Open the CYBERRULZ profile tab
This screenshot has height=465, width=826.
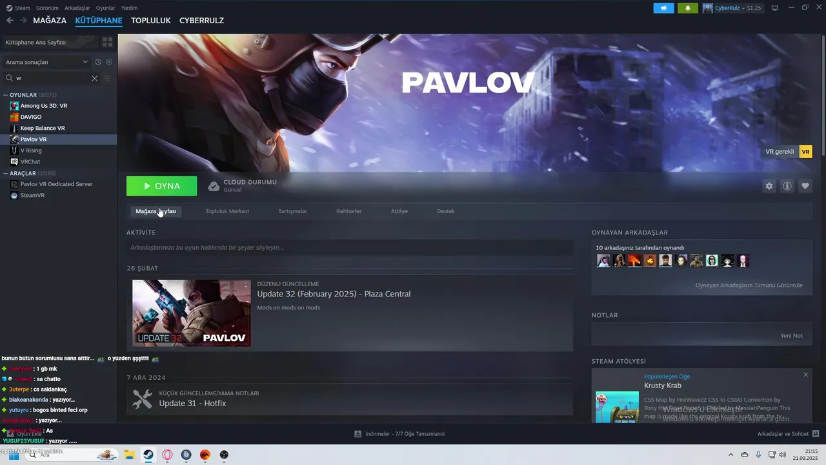click(201, 21)
